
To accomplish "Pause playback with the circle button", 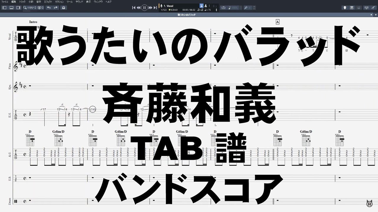I will (x=144, y=8).
